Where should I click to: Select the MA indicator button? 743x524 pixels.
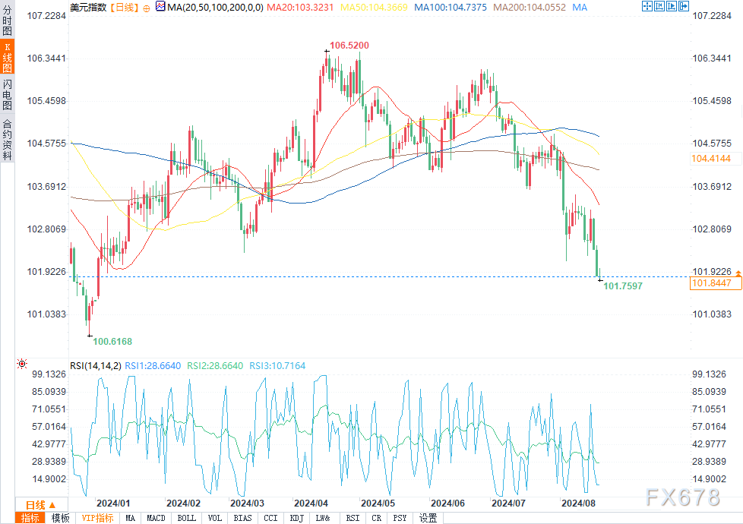click(x=131, y=518)
